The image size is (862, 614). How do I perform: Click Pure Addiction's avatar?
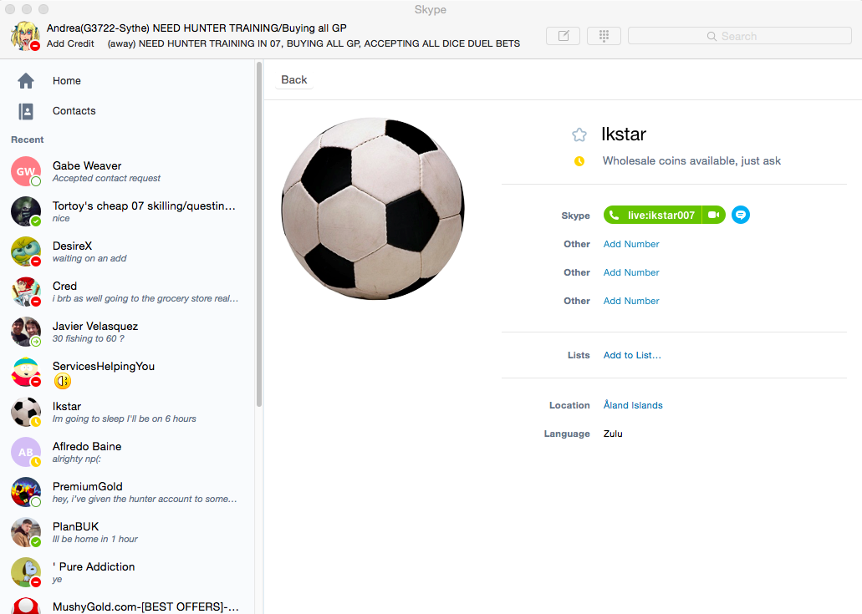tap(26, 572)
